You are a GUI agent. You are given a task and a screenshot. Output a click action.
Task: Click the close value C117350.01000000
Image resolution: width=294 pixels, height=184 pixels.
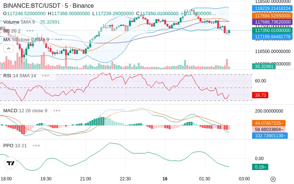pyautogui.click(x=157, y=14)
